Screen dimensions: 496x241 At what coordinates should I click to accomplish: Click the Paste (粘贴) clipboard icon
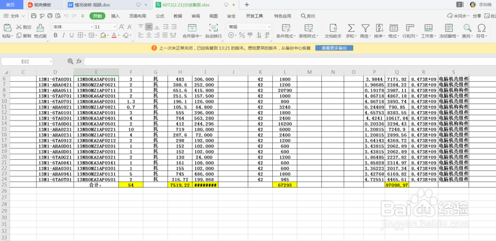pos(7,28)
